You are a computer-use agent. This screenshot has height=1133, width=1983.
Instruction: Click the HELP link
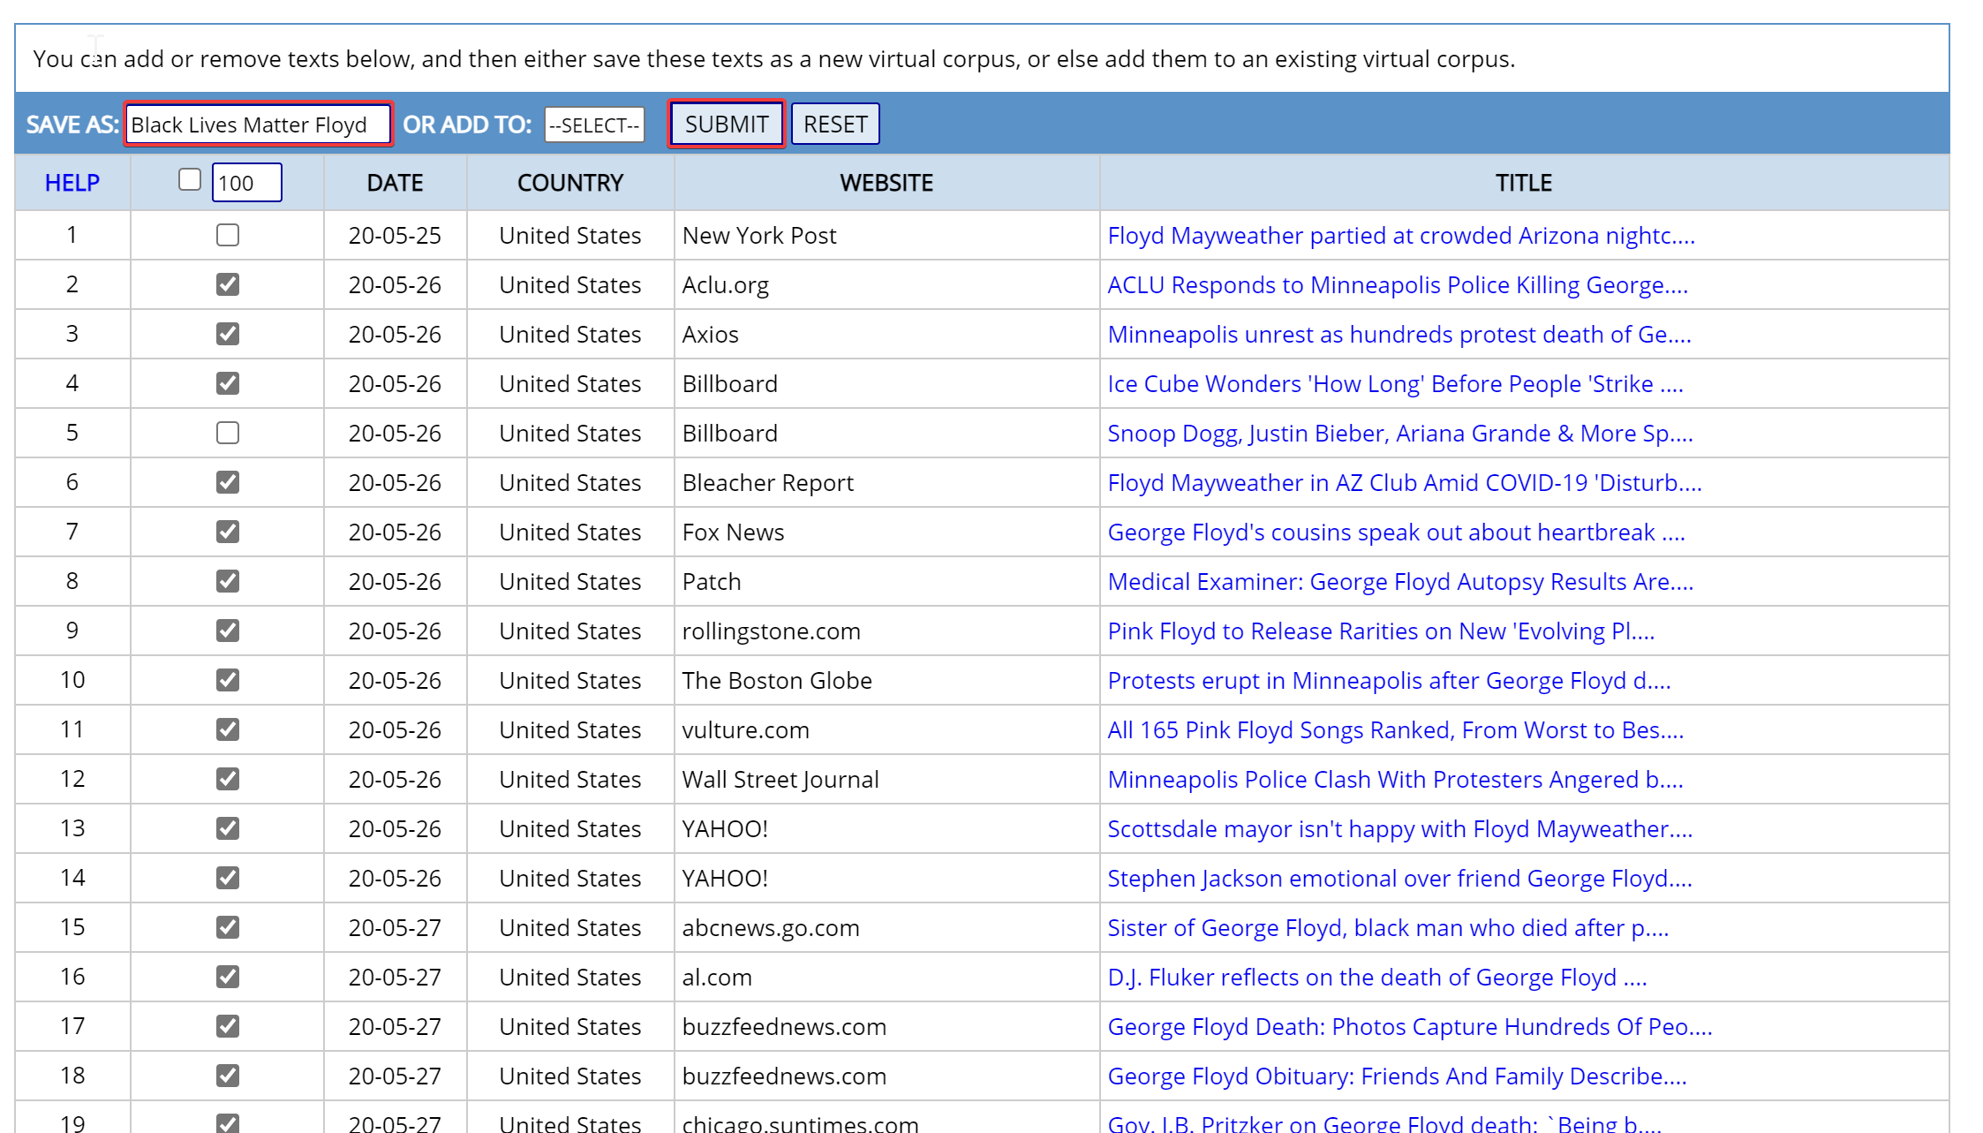pyautogui.click(x=72, y=183)
